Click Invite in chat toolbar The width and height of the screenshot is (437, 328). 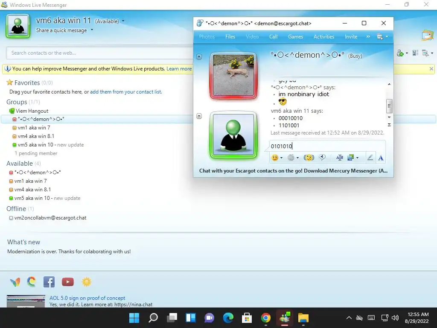tap(351, 37)
